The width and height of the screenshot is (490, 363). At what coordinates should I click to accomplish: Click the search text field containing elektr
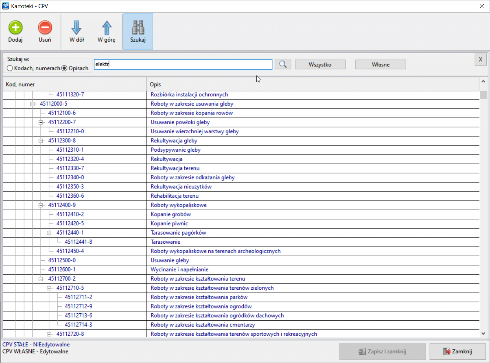coord(183,64)
